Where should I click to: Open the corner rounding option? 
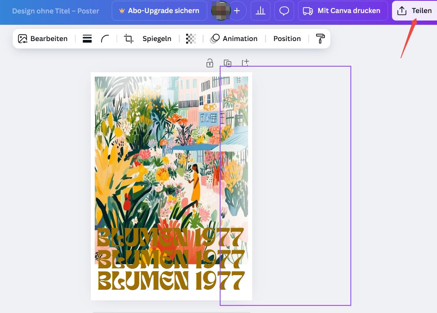point(105,39)
